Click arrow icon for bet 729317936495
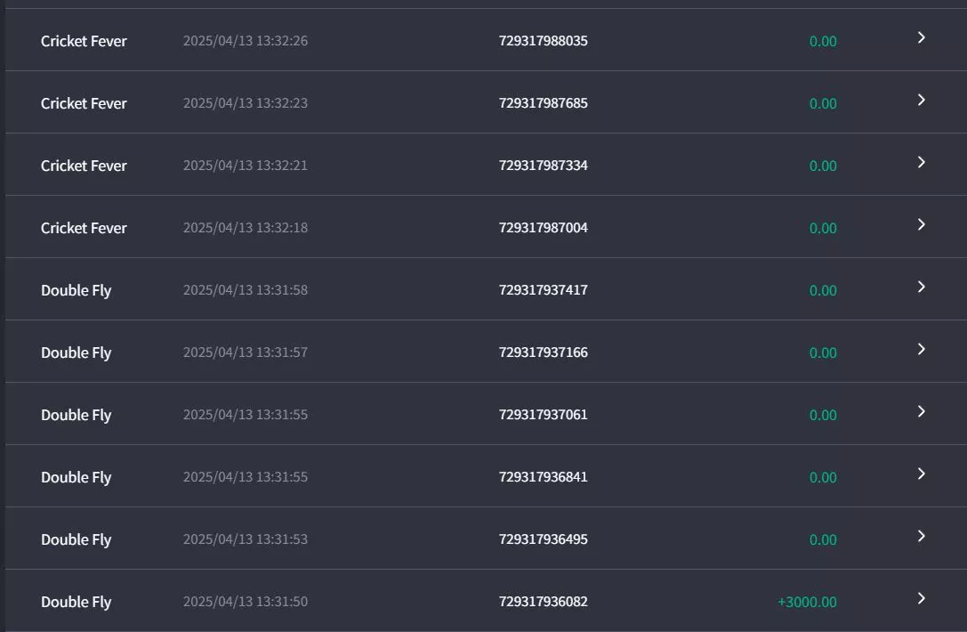 tap(922, 537)
